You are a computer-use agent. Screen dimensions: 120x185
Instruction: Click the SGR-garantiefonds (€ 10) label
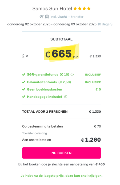coord(48,75)
